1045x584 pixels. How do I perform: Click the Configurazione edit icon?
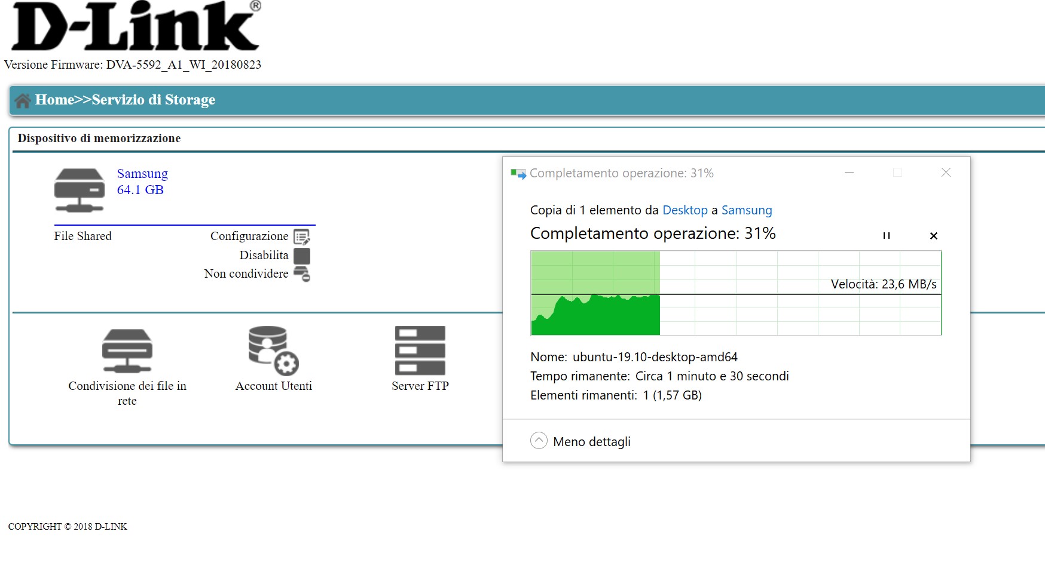[302, 237]
